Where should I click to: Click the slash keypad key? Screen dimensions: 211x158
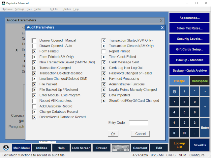coord(184,91)
